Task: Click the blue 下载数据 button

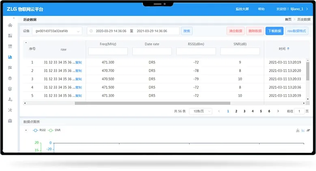Action: point(274,31)
